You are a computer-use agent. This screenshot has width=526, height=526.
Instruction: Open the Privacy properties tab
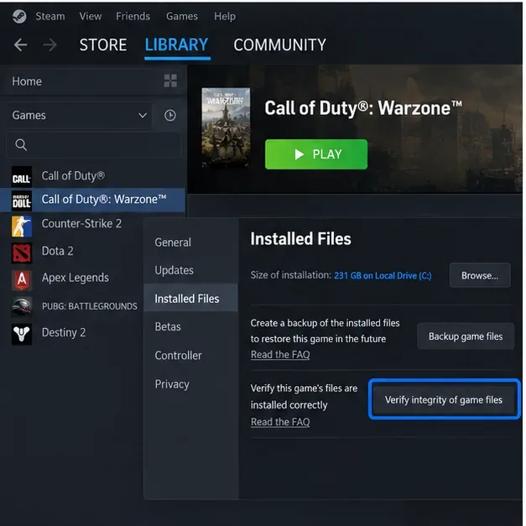191,383
